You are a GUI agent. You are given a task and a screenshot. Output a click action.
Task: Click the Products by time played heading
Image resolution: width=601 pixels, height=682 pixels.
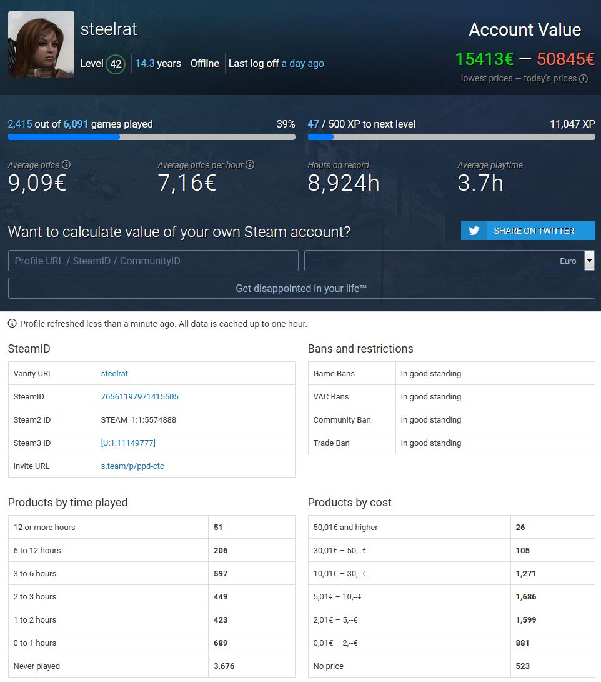[68, 503]
